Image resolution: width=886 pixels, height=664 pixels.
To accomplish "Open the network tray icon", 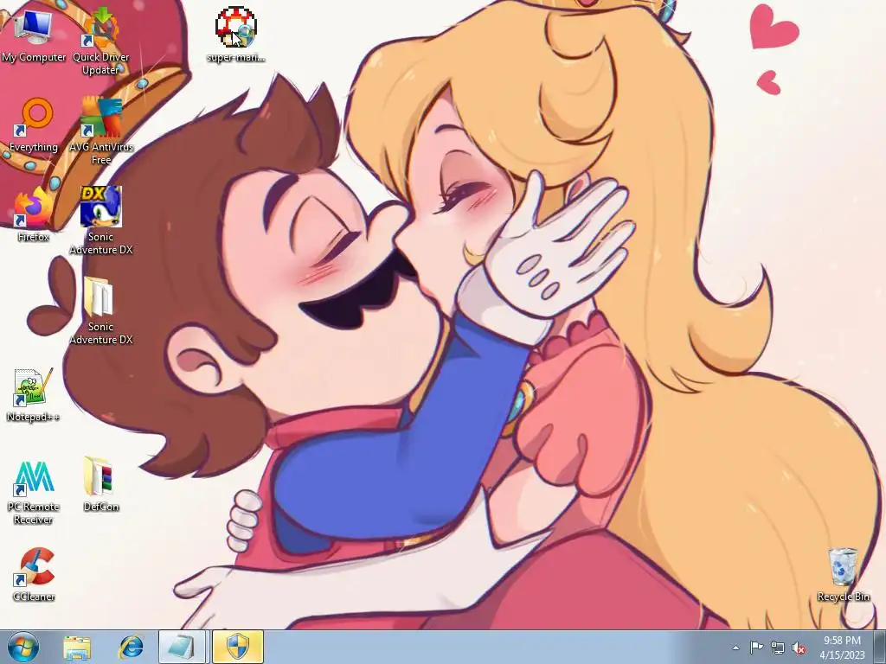I will pyautogui.click(x=778, y=648).
